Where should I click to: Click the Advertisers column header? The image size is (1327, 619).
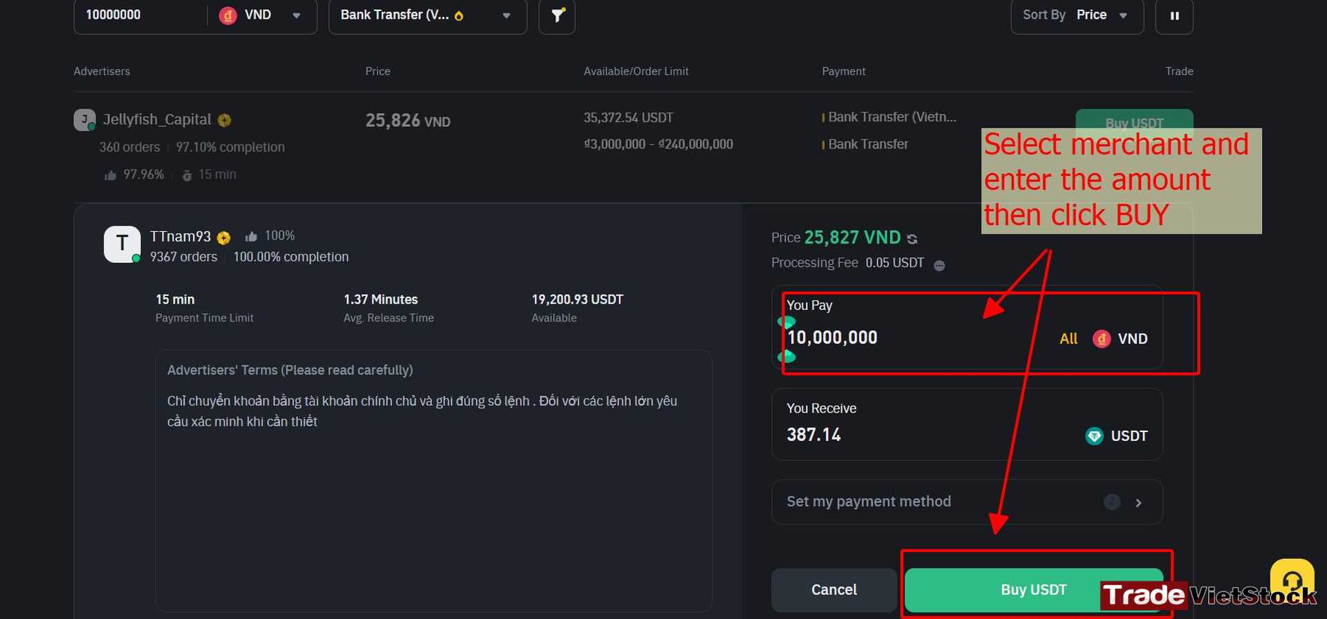(102, 71)
